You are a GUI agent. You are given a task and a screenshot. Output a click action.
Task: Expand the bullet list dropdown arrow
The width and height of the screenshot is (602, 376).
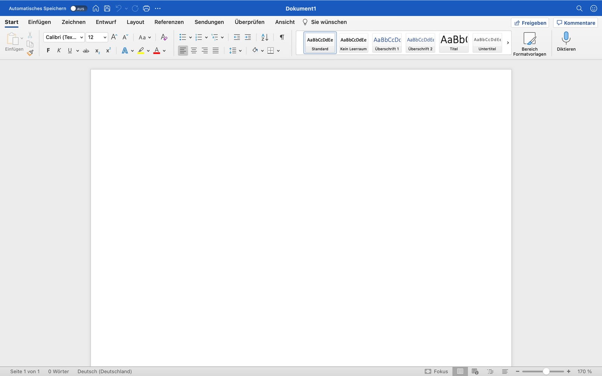tap(190, 37)
